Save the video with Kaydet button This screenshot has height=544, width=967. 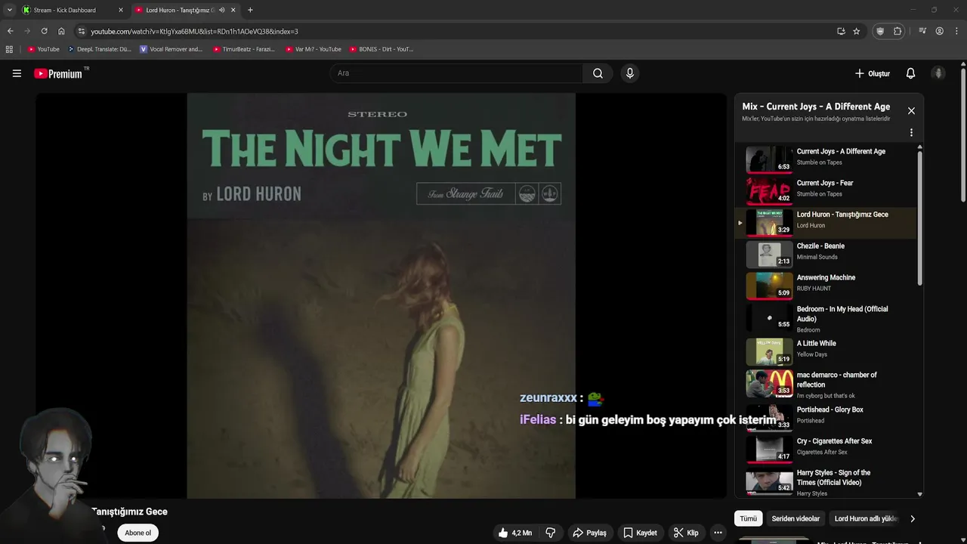pyautogui.click(x=640, y=533)
